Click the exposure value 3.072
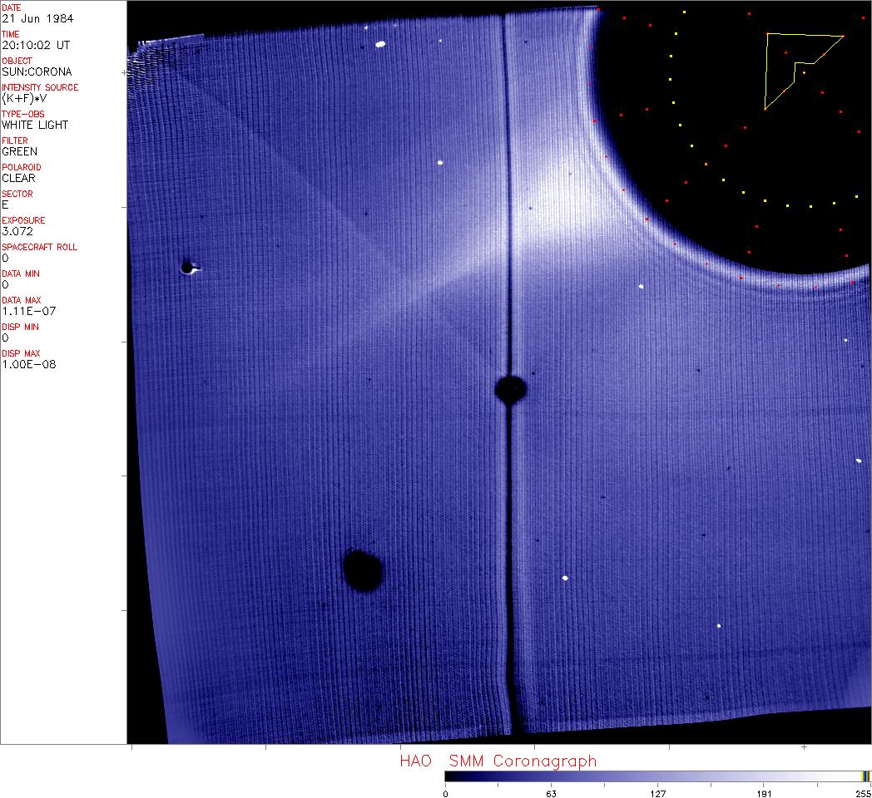Viewport: 872px width, 798px height. [x=17, y=231]
